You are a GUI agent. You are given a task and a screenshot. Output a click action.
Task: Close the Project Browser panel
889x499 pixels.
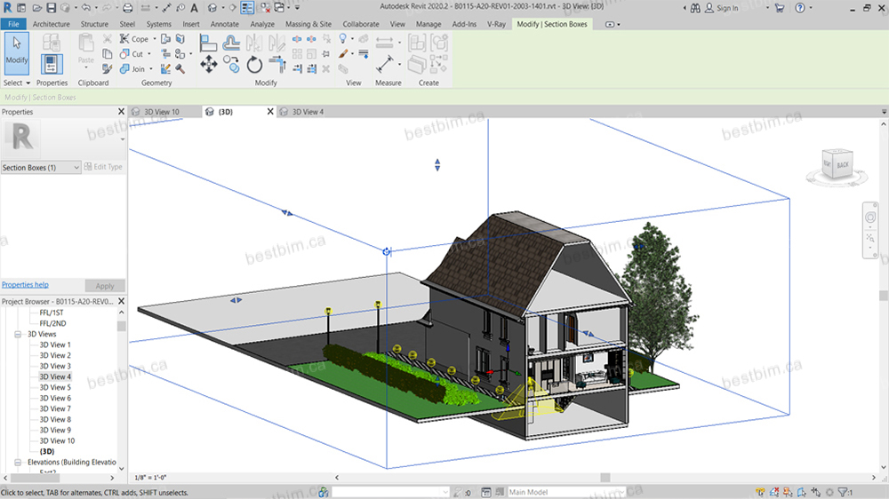pos(121,301)
